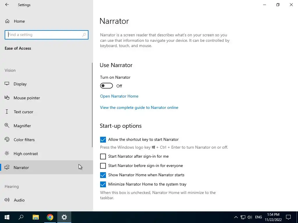The image size is (298, 223).
Task: Go to the Text cursor settings page
Action: coord(47,112)
